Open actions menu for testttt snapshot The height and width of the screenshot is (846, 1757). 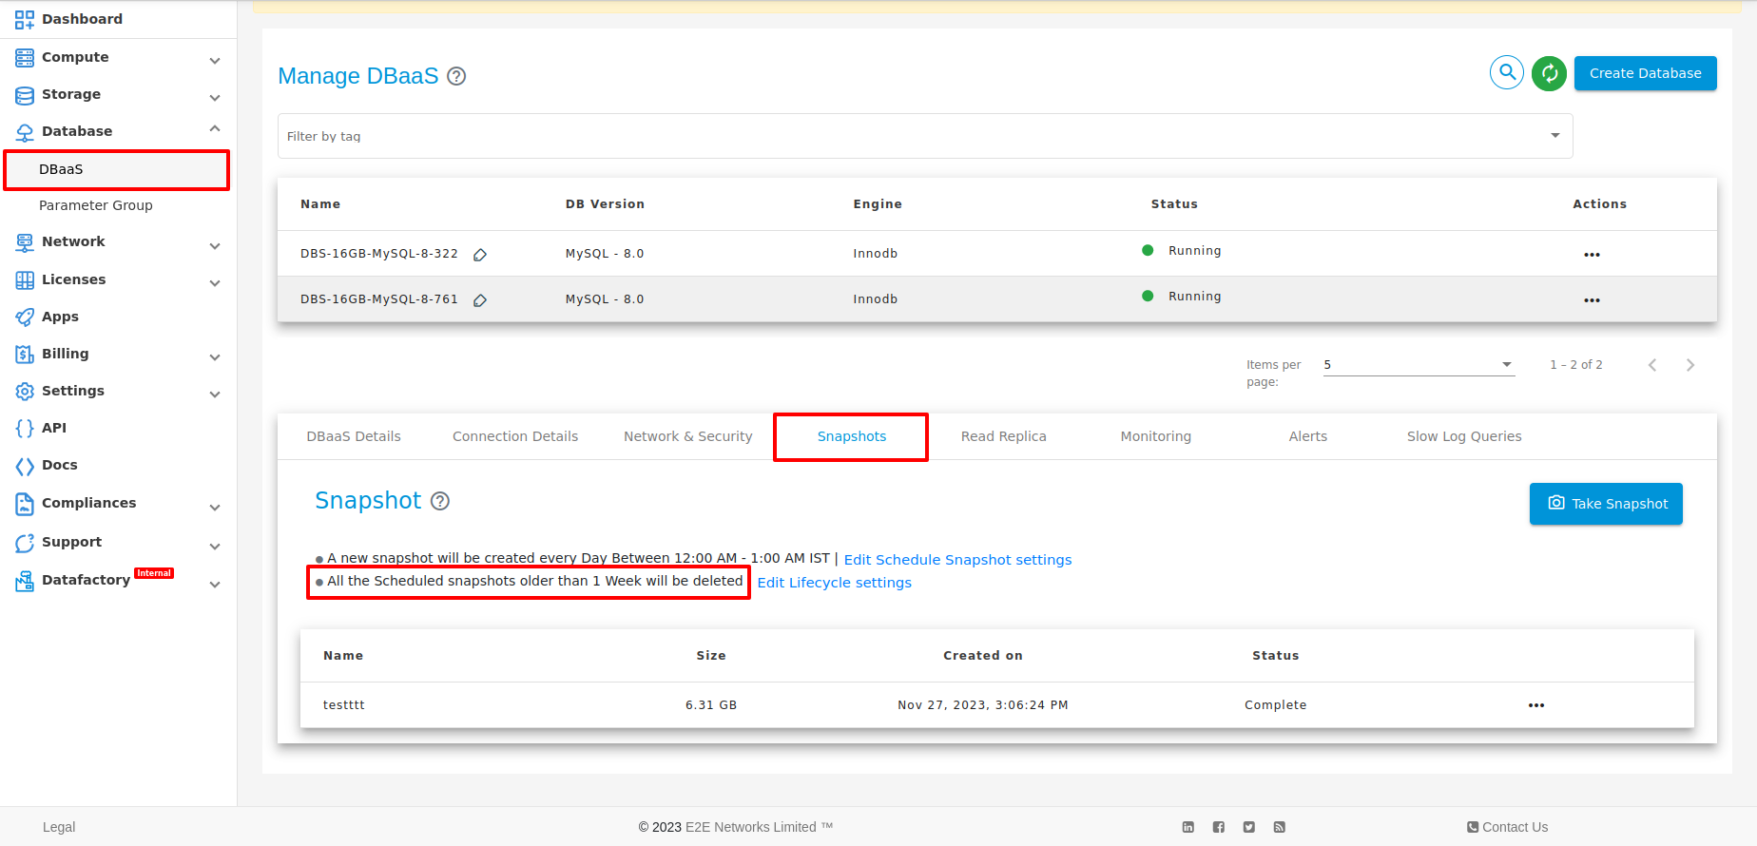tap(1536, 705)
